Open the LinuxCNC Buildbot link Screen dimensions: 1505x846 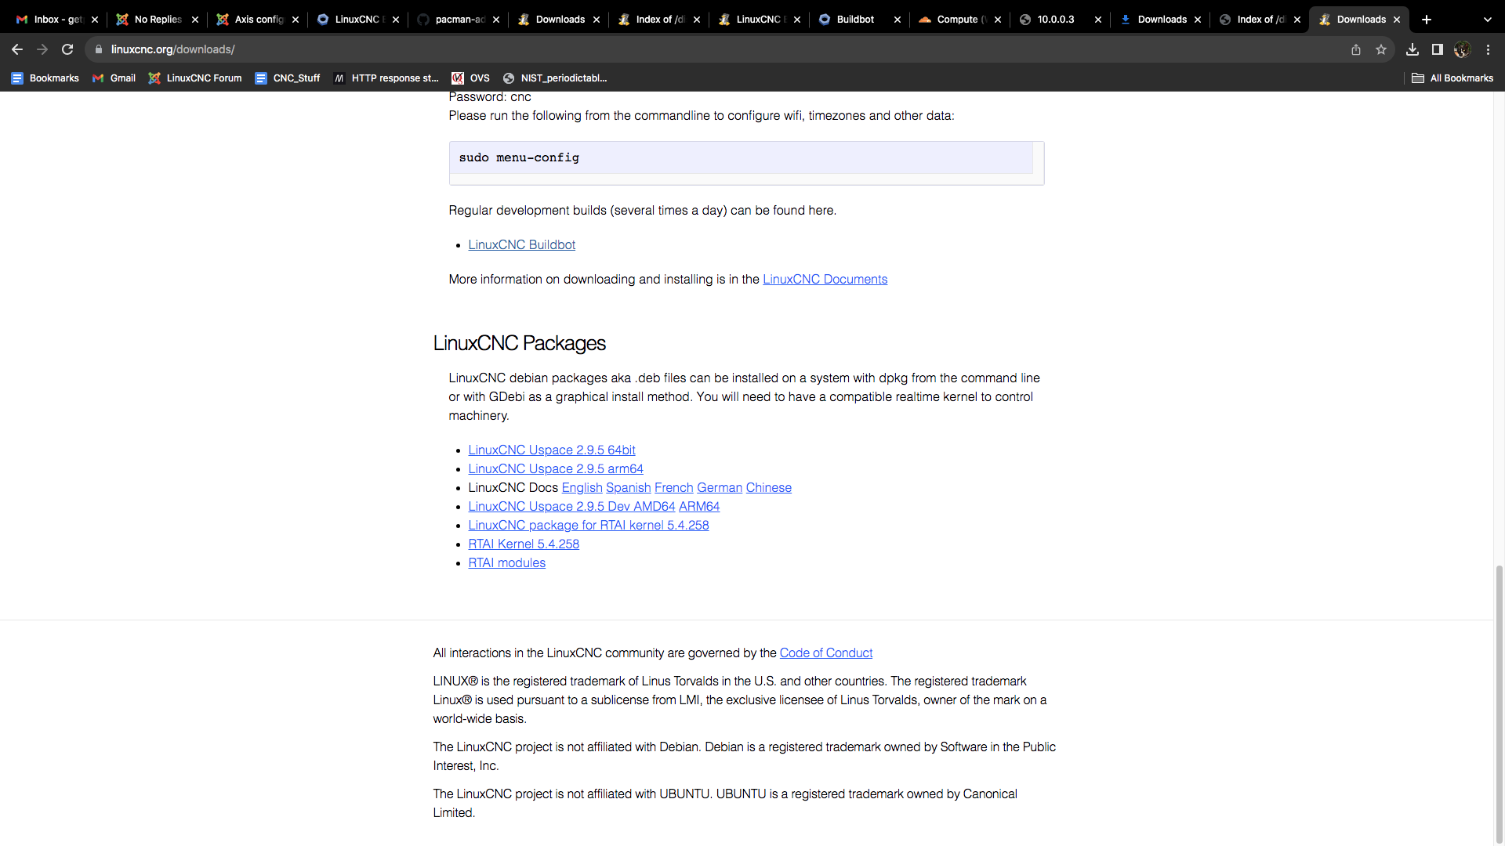pos(521,244)
